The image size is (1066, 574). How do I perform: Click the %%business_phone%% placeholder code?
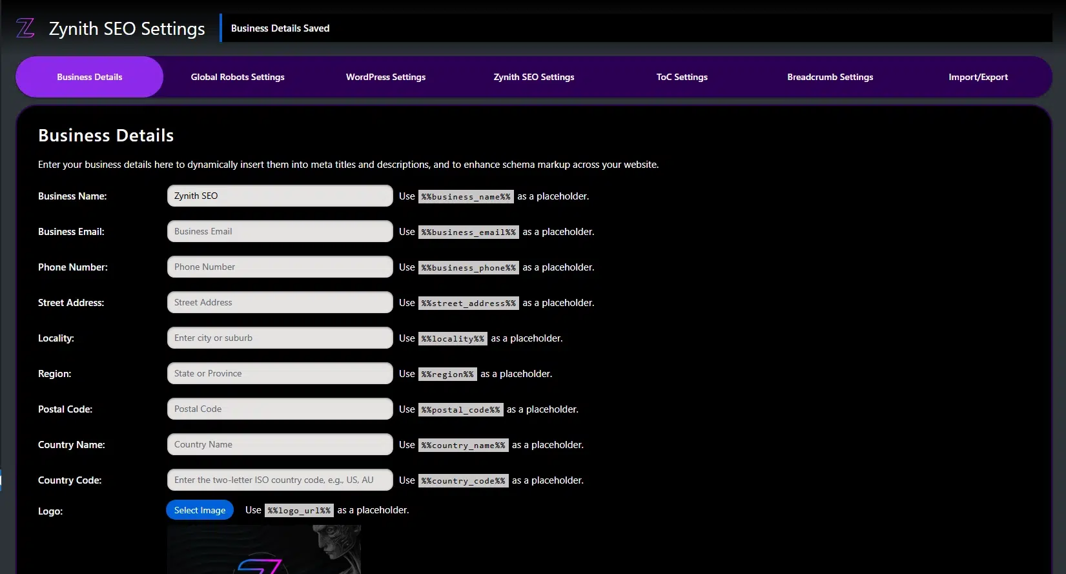[x=469, y=267]
